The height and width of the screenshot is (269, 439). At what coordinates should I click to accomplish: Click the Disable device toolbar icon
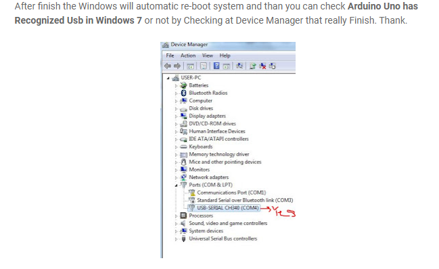pyautogui.click(x=272, y=66)
